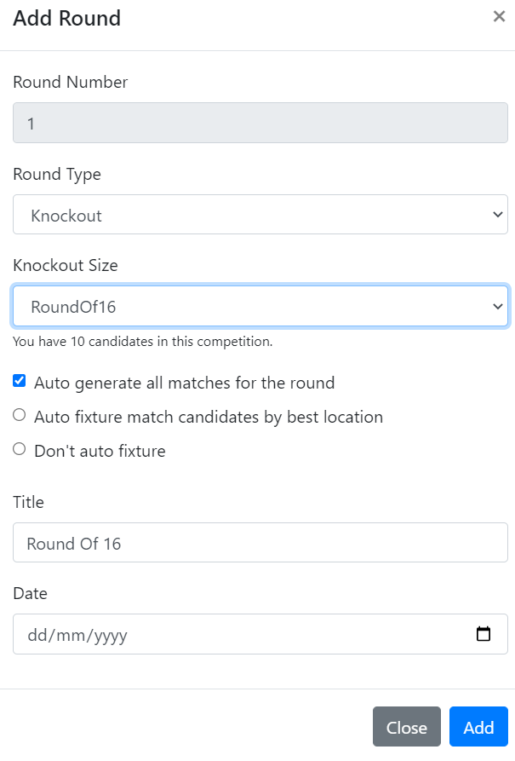
Task: Click the blue Add button
Action: 478,727
